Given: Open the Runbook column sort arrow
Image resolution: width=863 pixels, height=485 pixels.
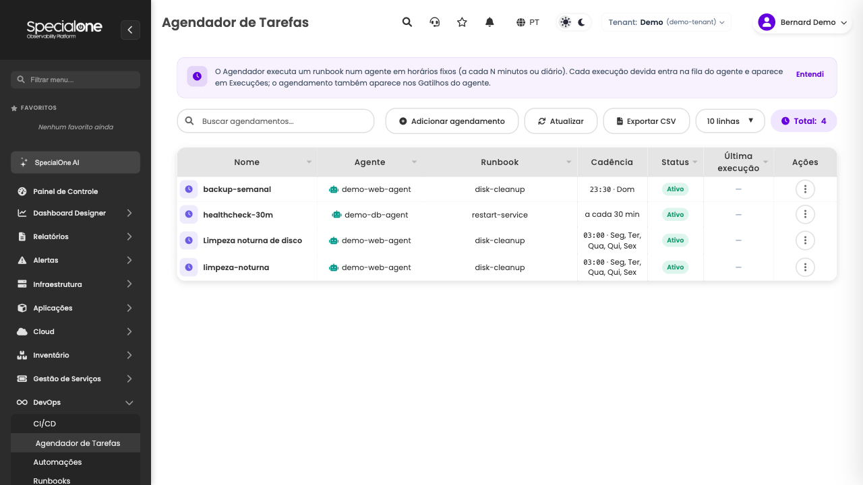Looking at the screenshot, I should click(x=569, y=162).
